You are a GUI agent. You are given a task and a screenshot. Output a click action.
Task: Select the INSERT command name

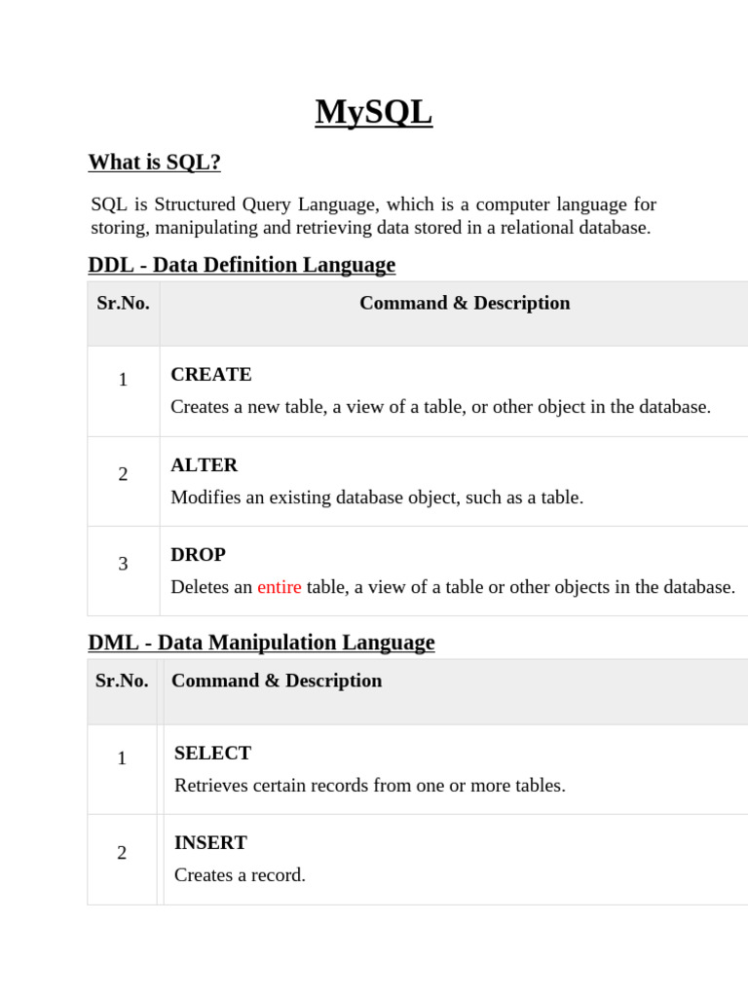(210, 843)
